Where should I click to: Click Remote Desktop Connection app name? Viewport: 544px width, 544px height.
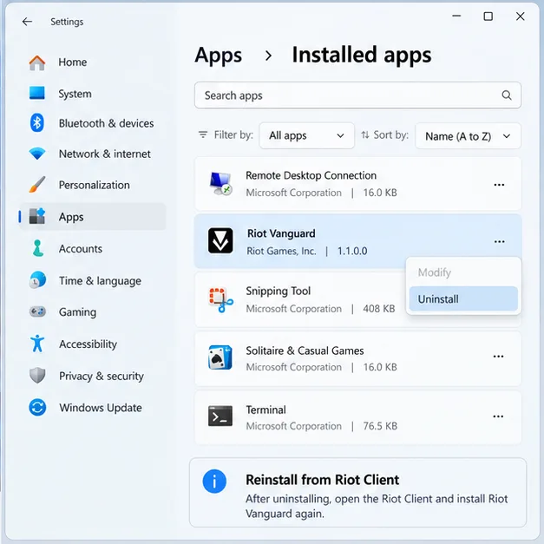pos(311,175)
